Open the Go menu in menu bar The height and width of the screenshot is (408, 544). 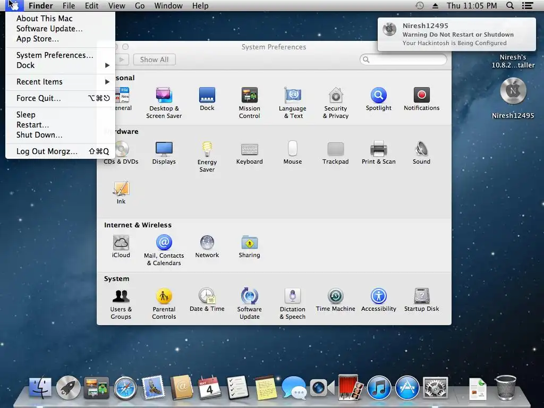point(140,5)
